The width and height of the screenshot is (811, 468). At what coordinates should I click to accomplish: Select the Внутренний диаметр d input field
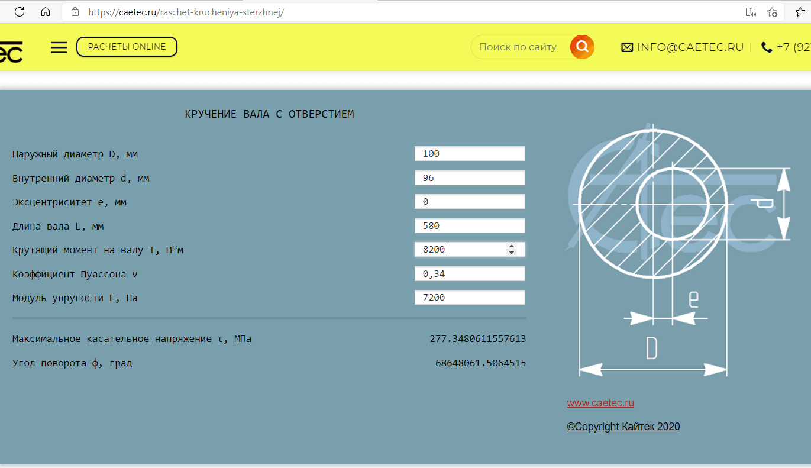tap(470, 177)
